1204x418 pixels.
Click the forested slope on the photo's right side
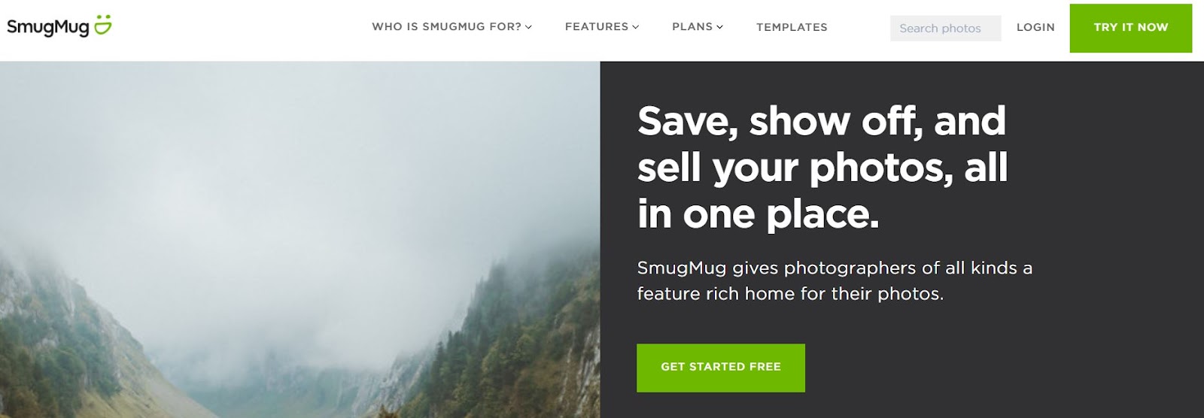527,338
